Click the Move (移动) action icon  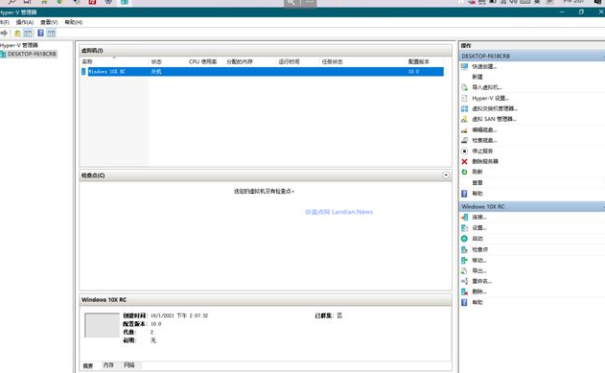pos(465,261)
